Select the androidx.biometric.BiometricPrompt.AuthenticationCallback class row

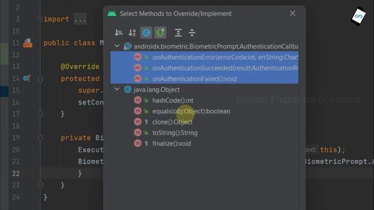click(x=205, y=46)
